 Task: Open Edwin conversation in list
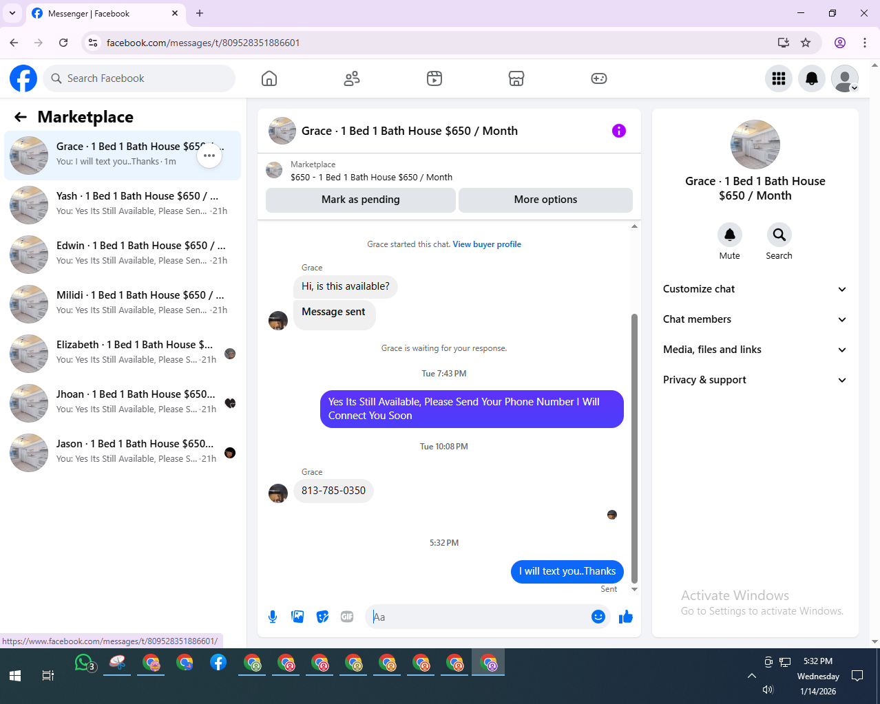[x=123, y=255]
